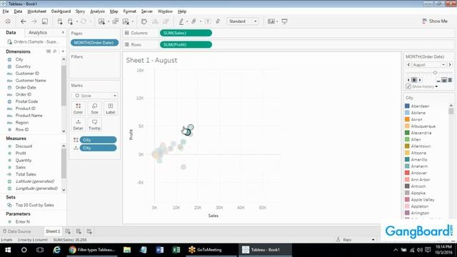The width and height of the screenshot is (457, 257).
Task: Open the August month dropdown
Action: click(443, 65)
